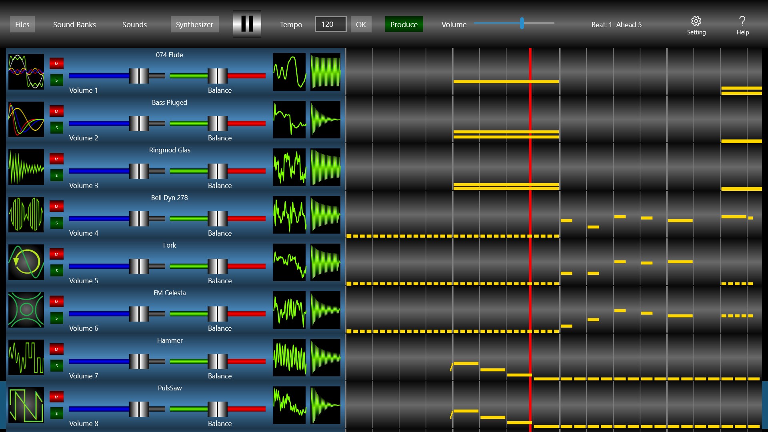
Task: Confirm tempo with OK button
Action: (361, 24)
